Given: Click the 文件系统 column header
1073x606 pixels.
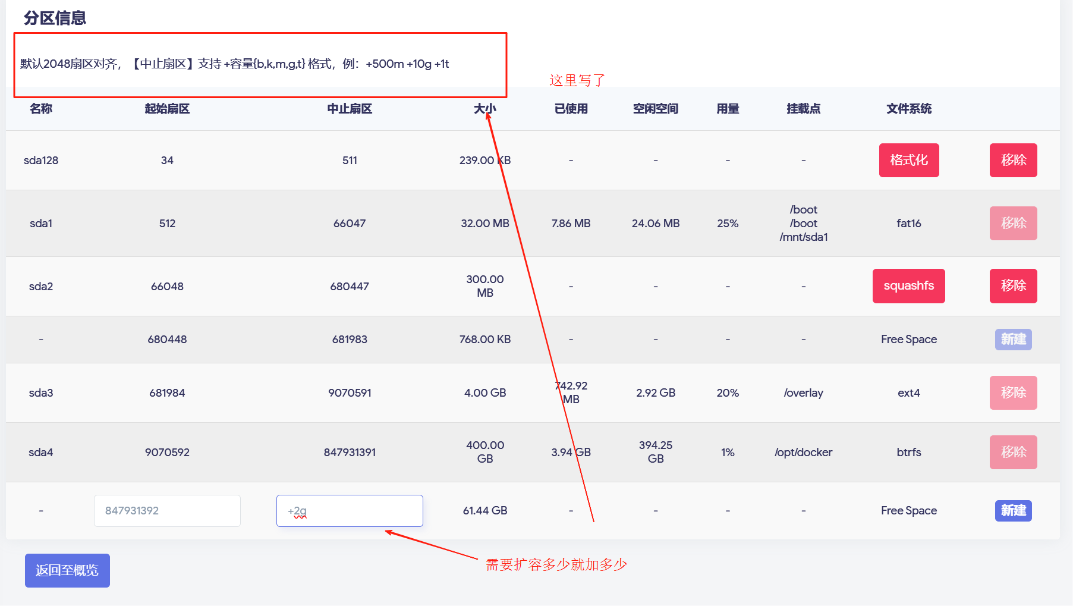Looking at the screenshot, I should (908, 109).
